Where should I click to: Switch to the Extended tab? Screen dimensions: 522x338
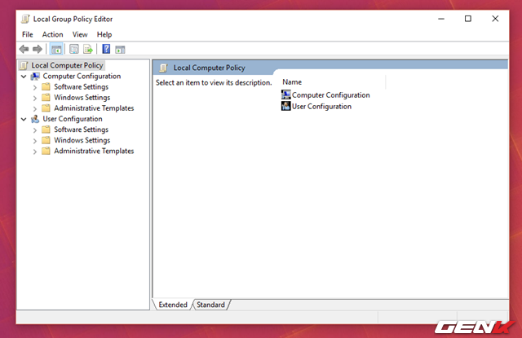tap(173, 305)
